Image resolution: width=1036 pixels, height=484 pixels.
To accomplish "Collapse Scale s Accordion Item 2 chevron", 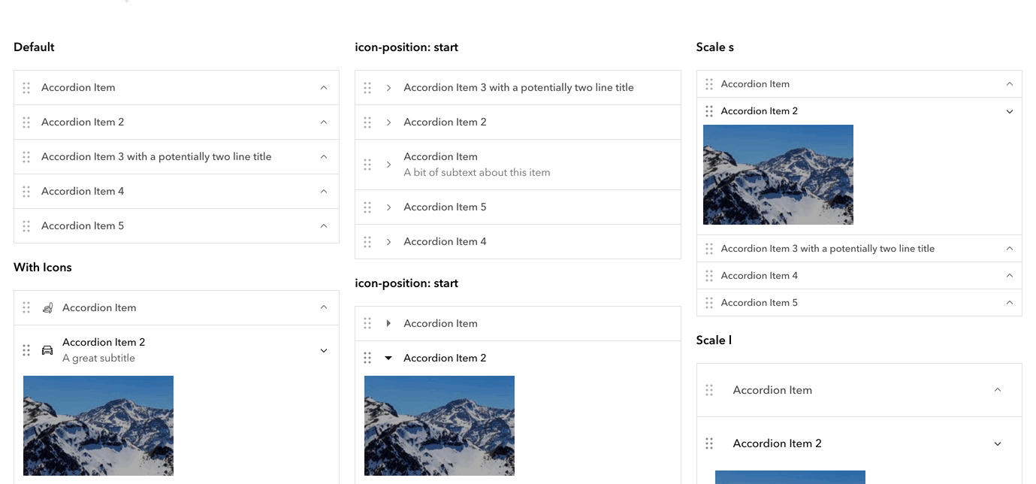I will pyautogui.click(x=1010, y=111).
